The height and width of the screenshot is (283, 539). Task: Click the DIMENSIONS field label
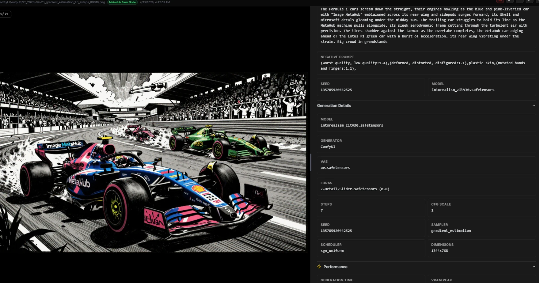[x=442, y=245]
